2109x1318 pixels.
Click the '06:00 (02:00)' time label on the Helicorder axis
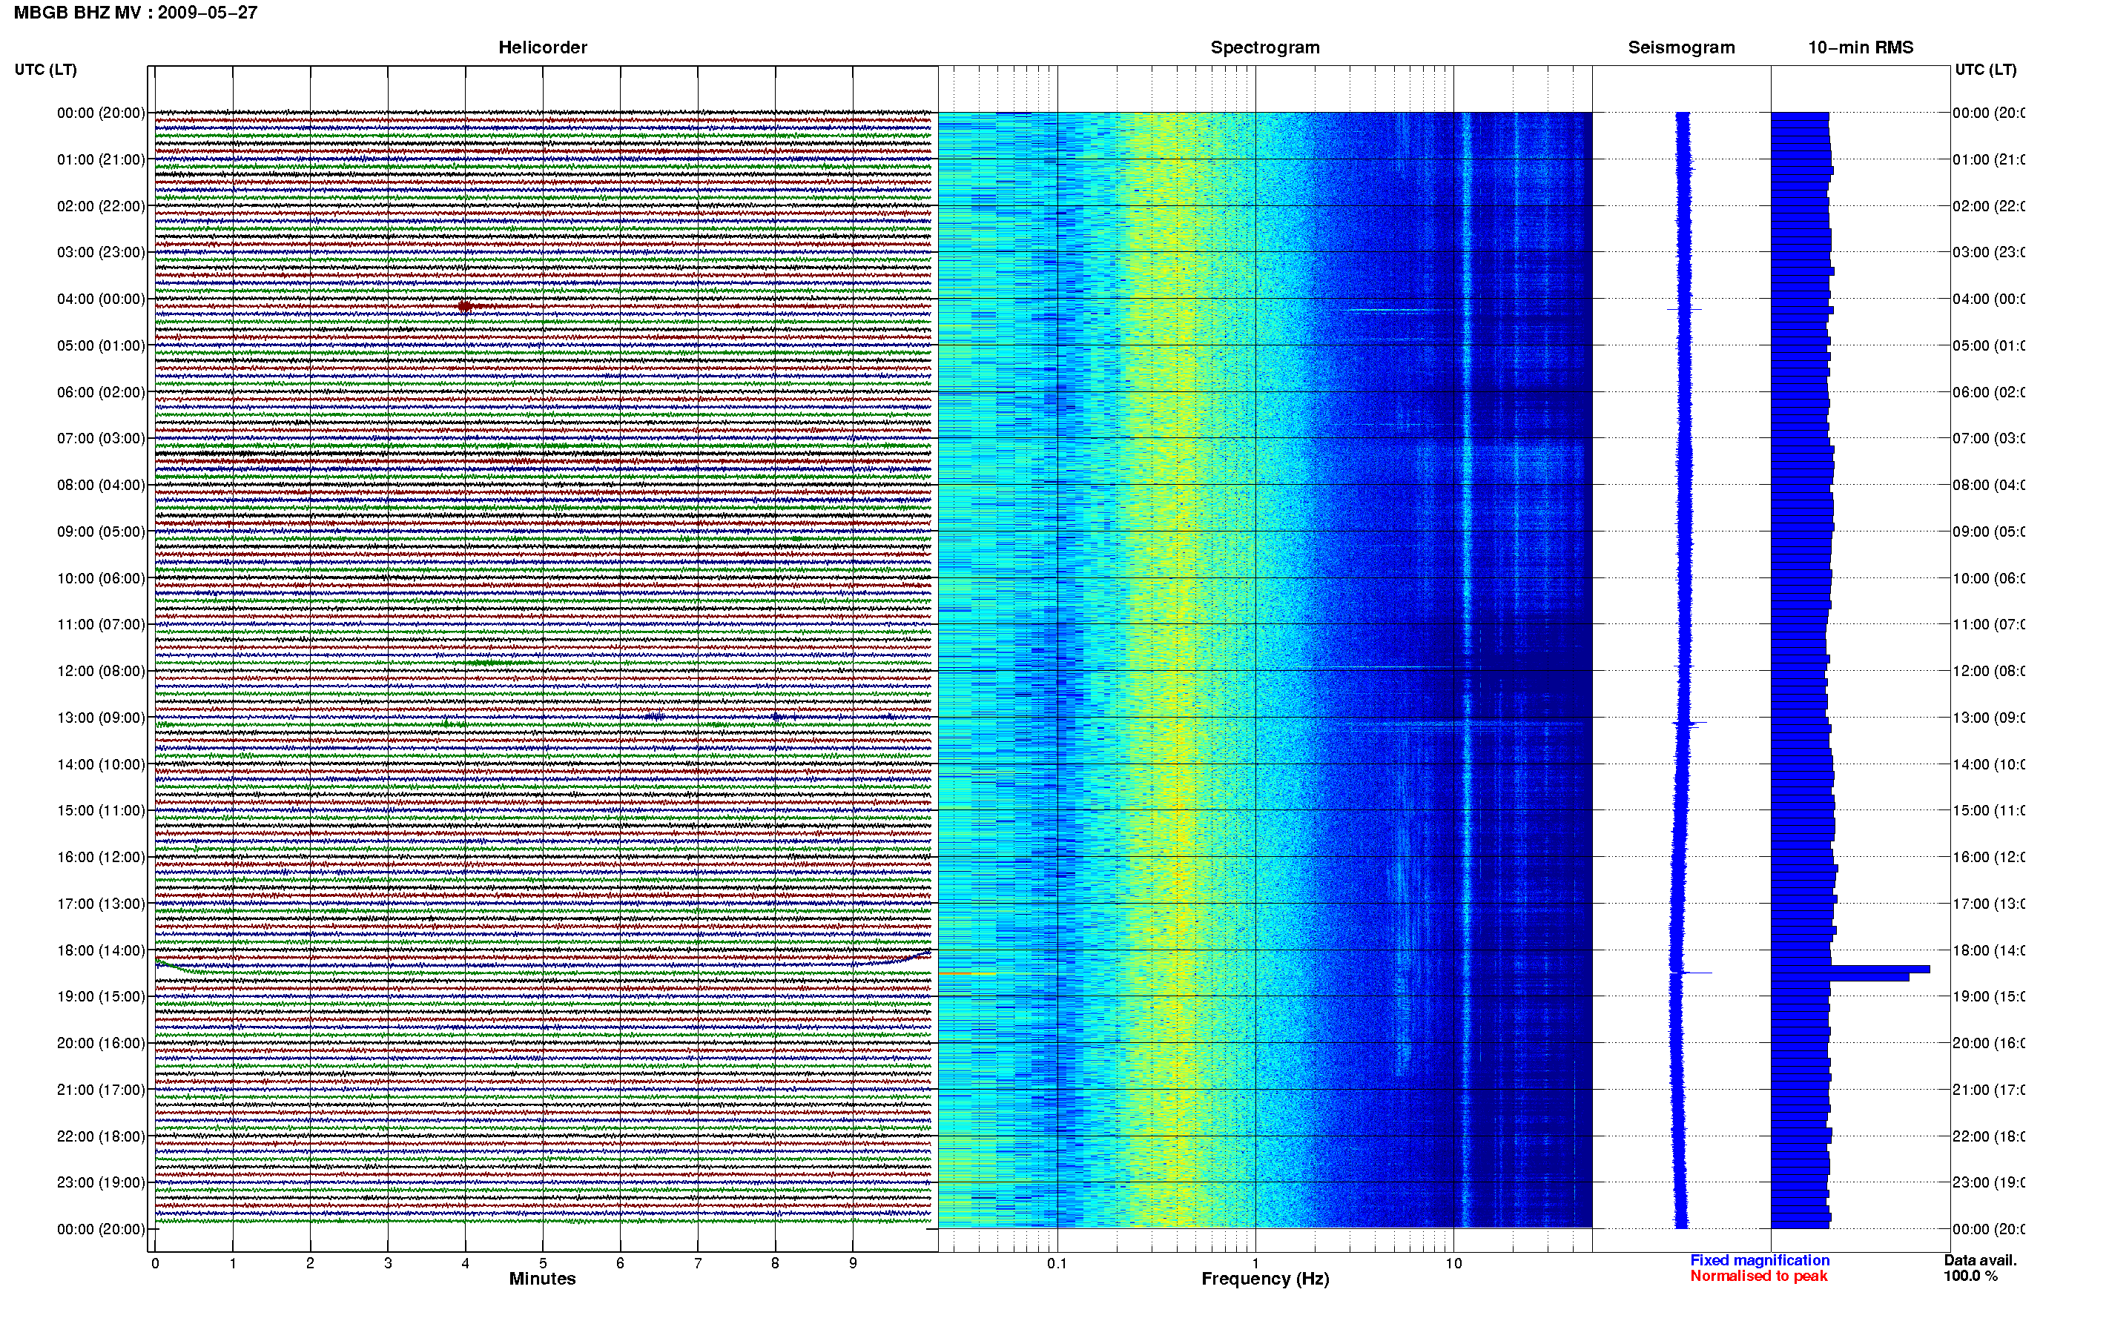coord(101,392)
